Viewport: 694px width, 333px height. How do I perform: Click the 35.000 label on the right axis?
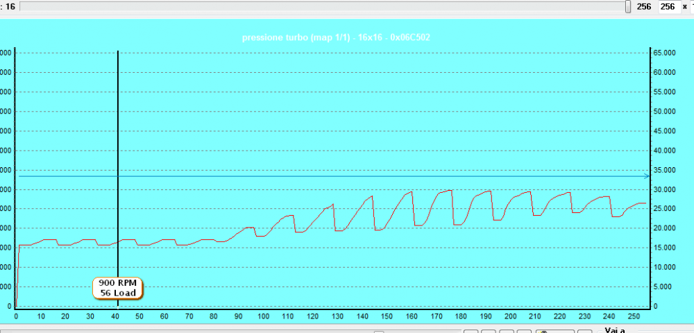point(664,170)
